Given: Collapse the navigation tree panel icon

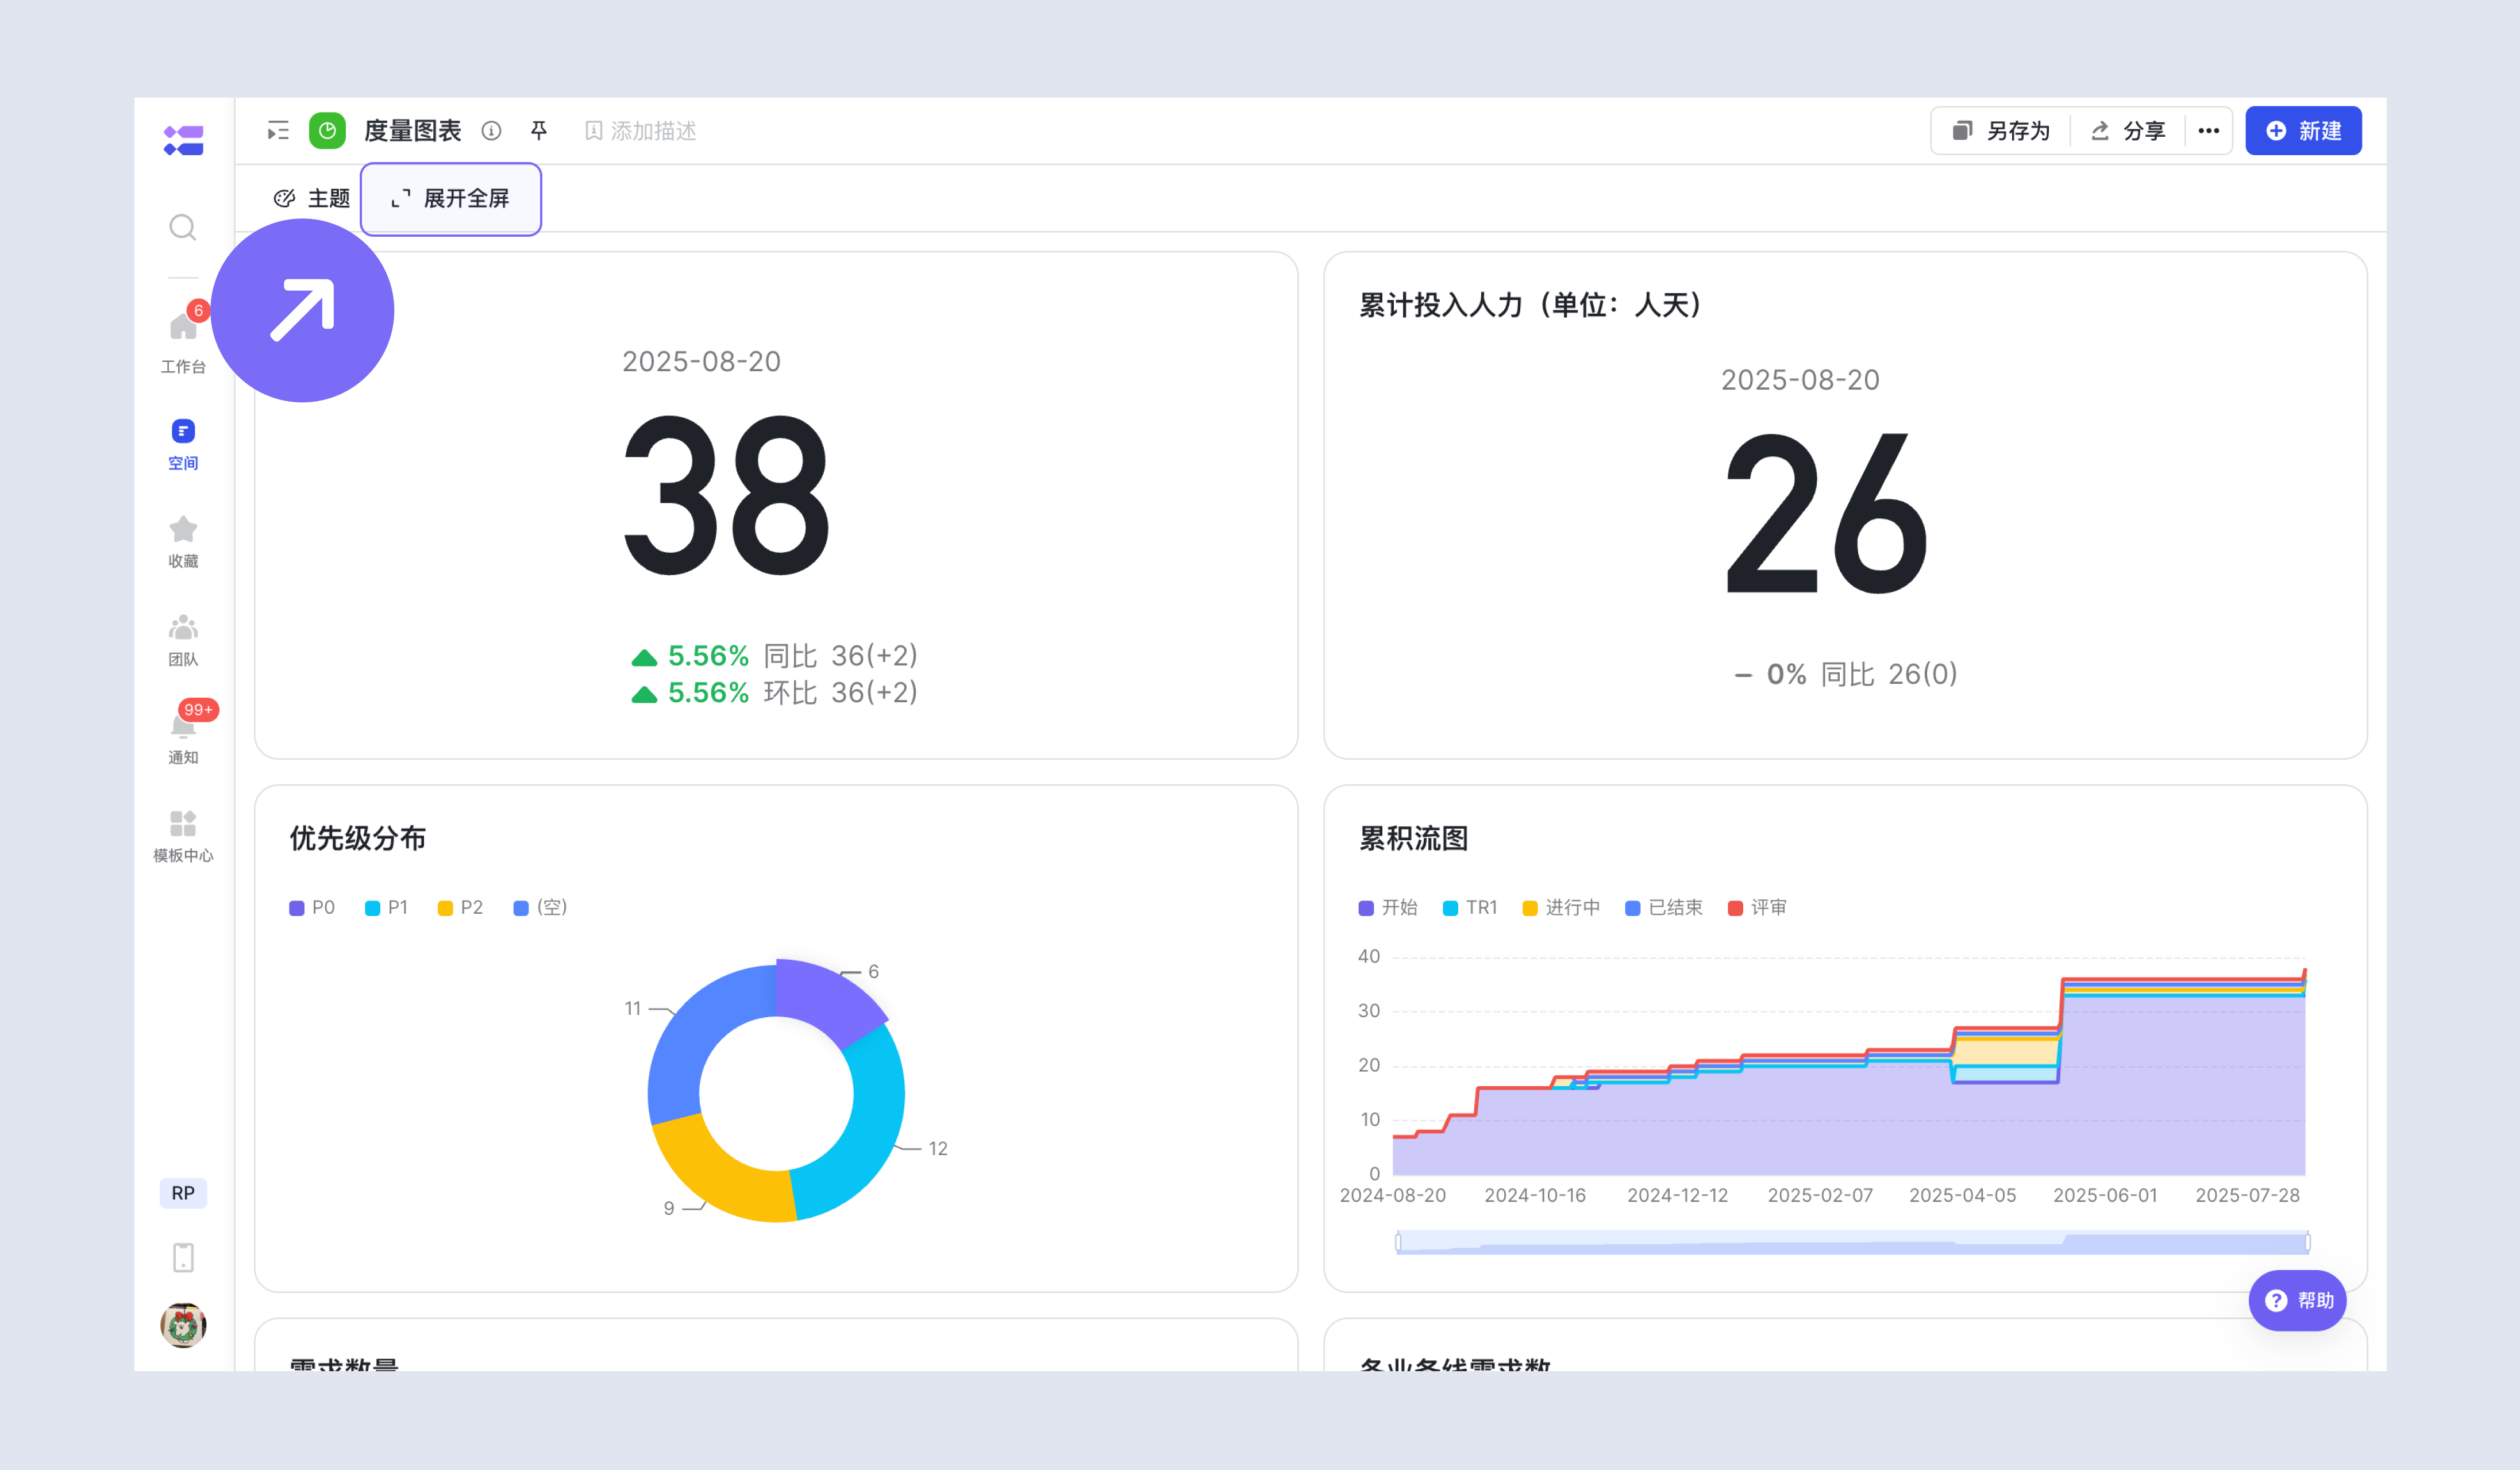Looking at the screenshot, I should pyautogui.click(x=278, y=131).
